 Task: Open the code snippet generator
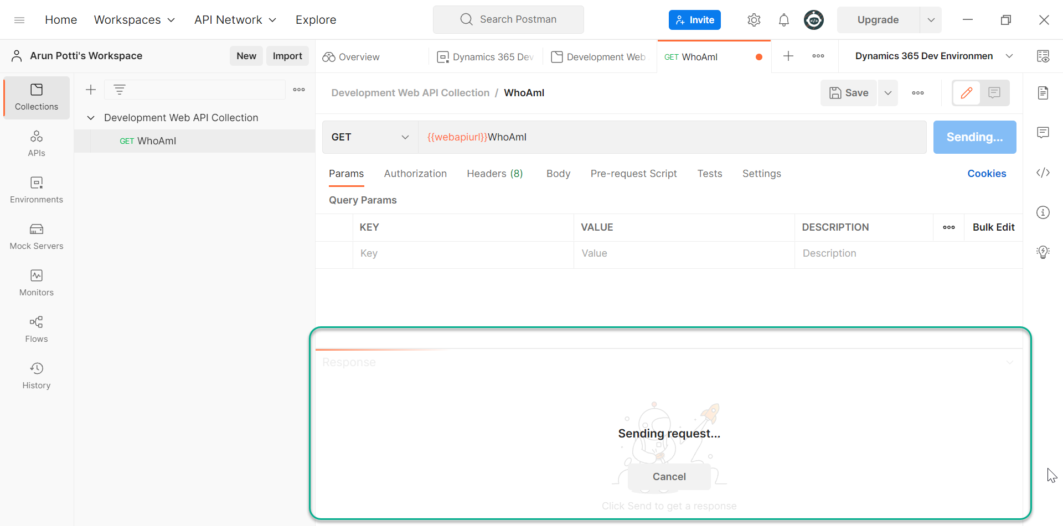[x=1043, y=173]
